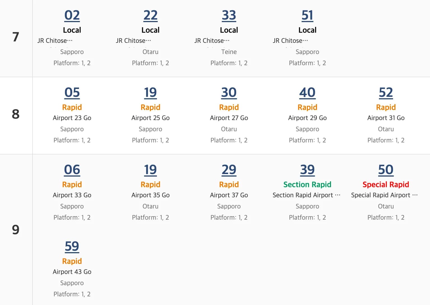Select the 8:30 Airport 27 Go departure

tap(229, 93)
